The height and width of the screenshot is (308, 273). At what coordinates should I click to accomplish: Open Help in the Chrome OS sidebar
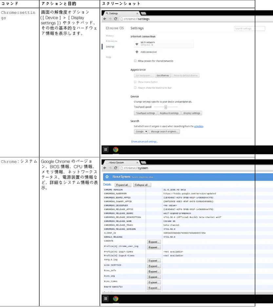108,57
